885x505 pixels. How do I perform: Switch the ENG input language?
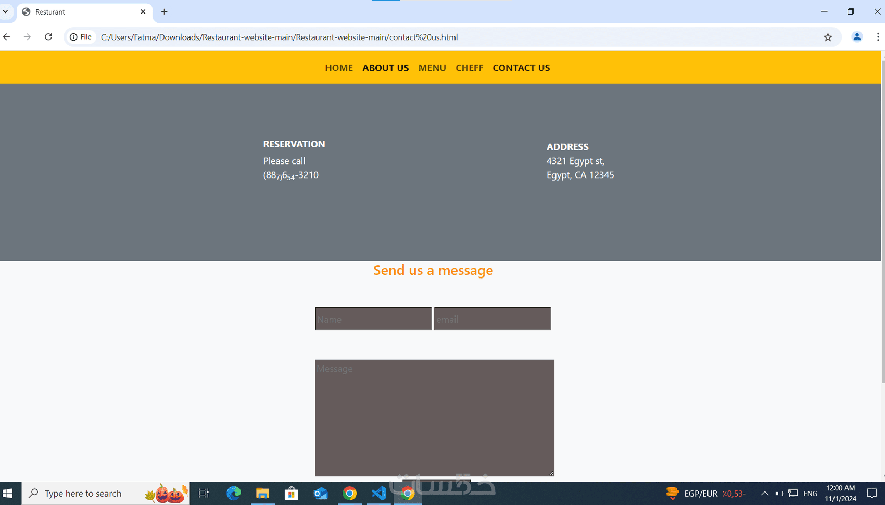point(811,494)
